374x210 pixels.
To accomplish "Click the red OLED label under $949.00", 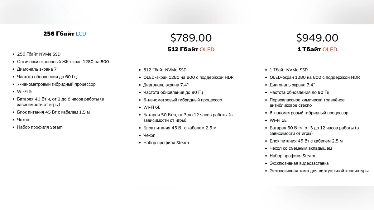I will pos(330,49).
